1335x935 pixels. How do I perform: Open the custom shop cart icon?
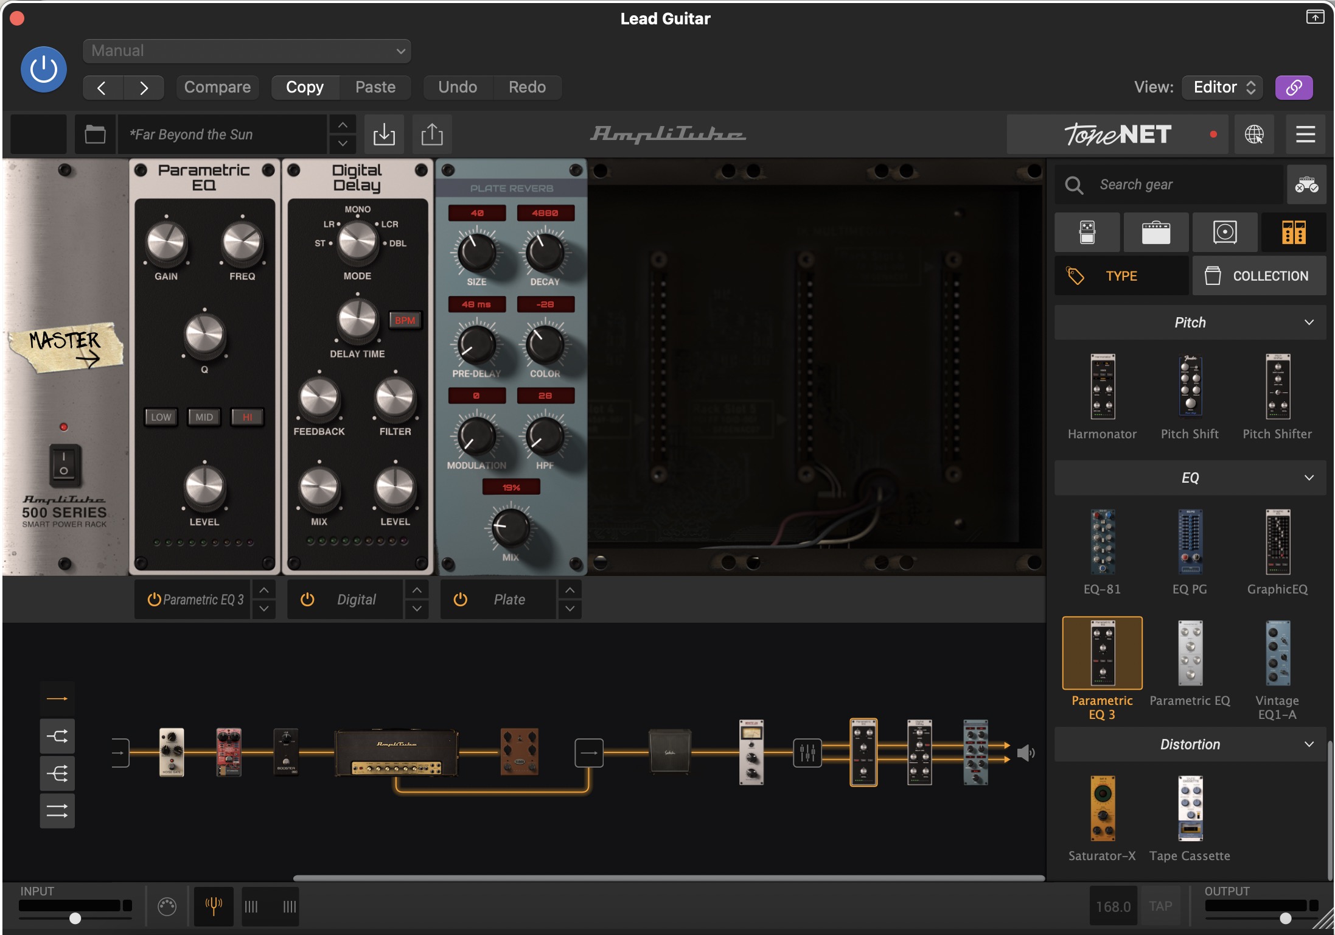[1306, 184]
